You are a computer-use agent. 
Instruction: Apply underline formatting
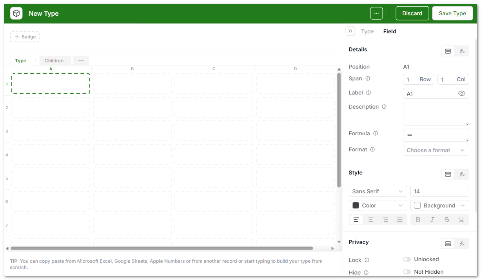click(461, 220)
